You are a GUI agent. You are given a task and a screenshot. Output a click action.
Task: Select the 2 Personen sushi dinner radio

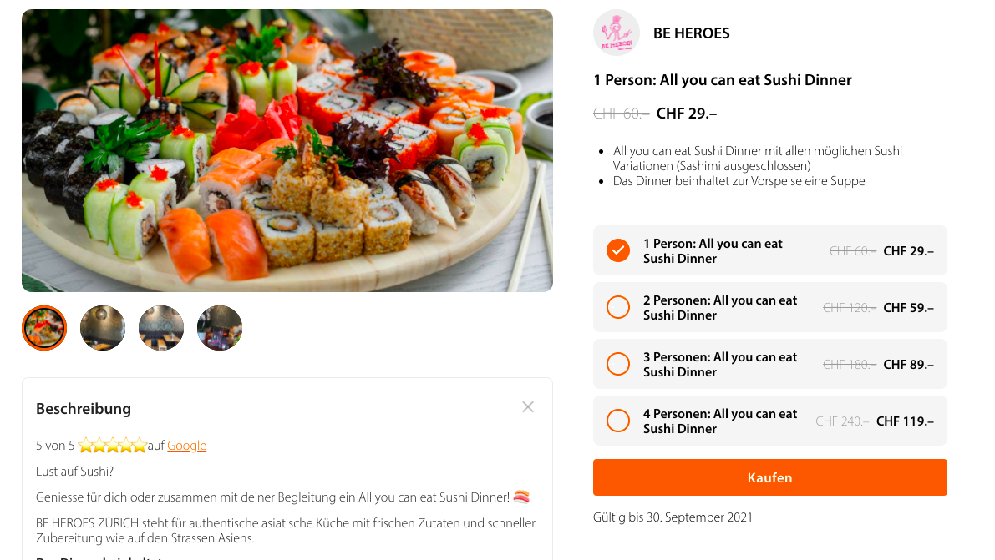coord(618,308)
